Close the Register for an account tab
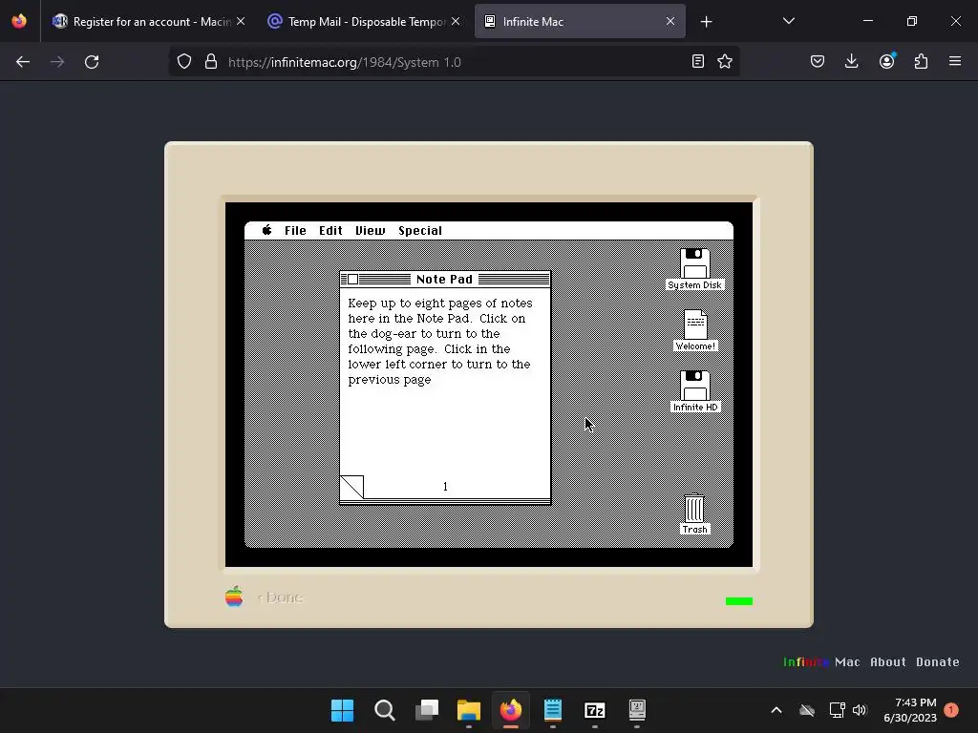 point(241,21)
